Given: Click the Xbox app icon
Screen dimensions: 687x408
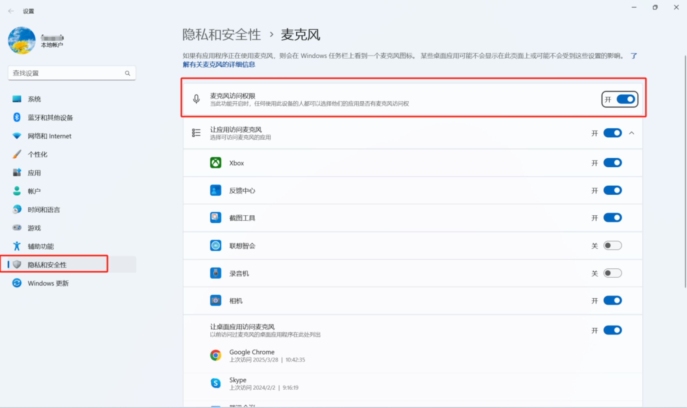Looking at the screenshot, I should click(x=215, y=163).
